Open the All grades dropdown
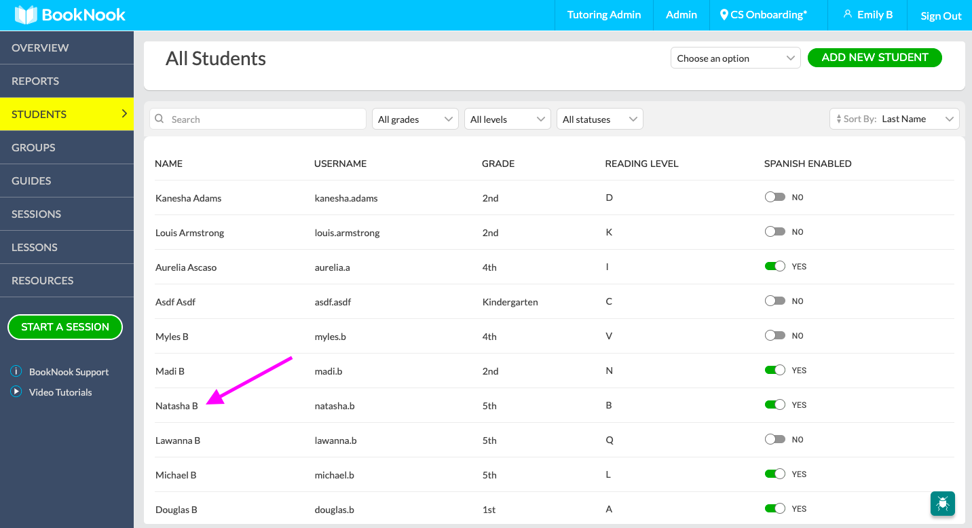Screen dimensions: 972x528 pos(415,119)
